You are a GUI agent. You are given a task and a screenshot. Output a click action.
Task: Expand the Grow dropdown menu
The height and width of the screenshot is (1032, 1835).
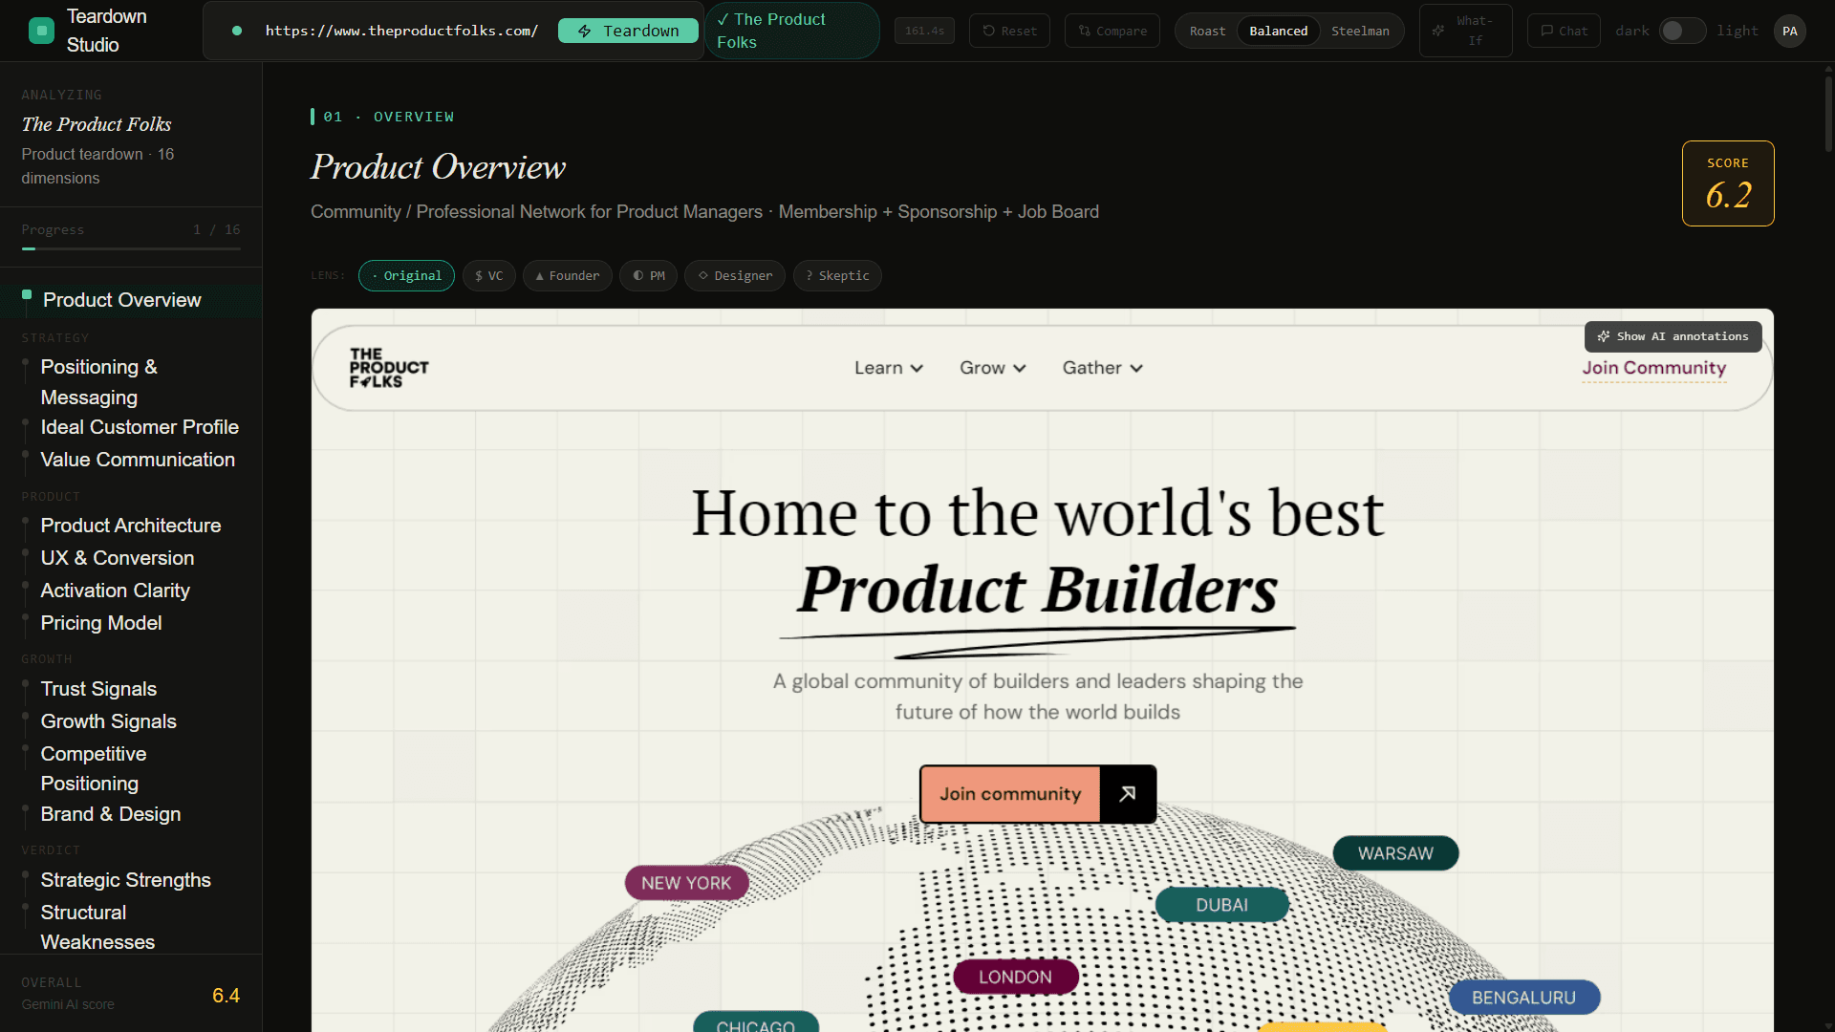(992, 368)
